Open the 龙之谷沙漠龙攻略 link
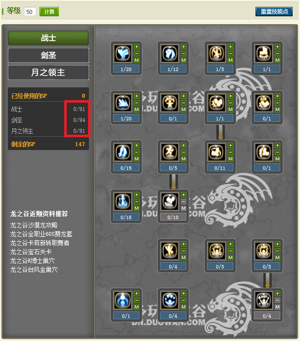The width and height of the screenshot is (300, 341). 34,225
